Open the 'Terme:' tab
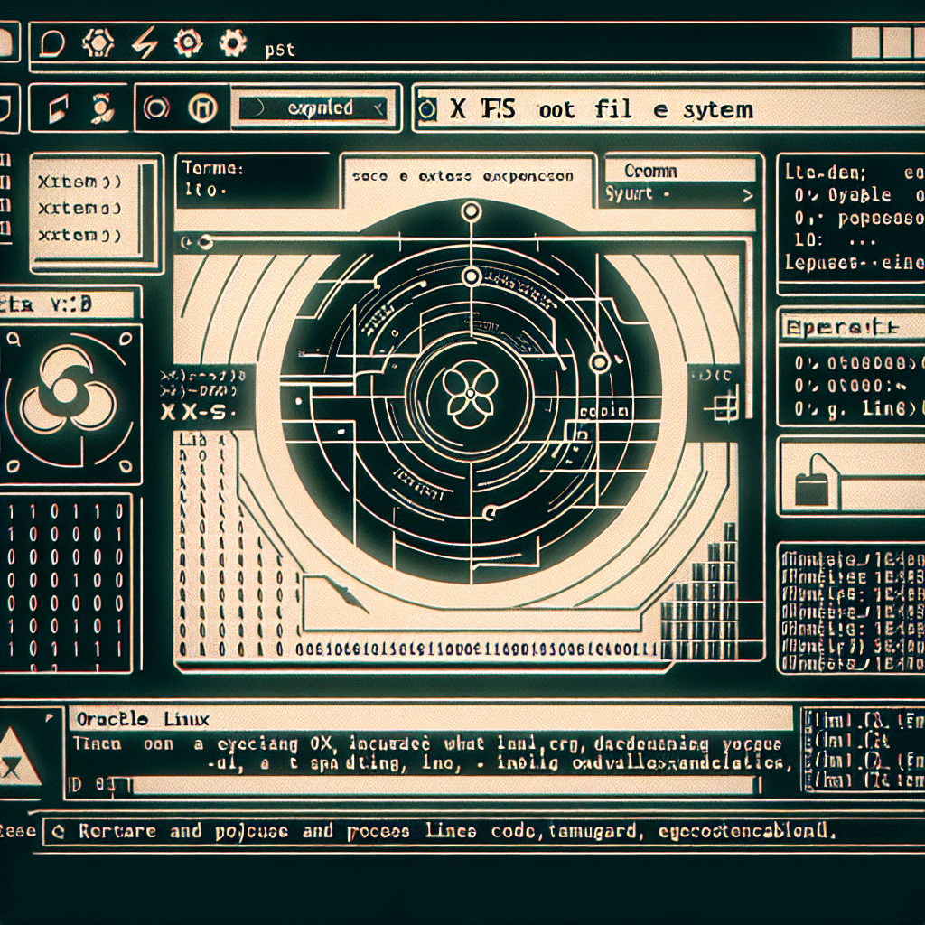Screen dimensions: 925x925 (x=257, y=181)
